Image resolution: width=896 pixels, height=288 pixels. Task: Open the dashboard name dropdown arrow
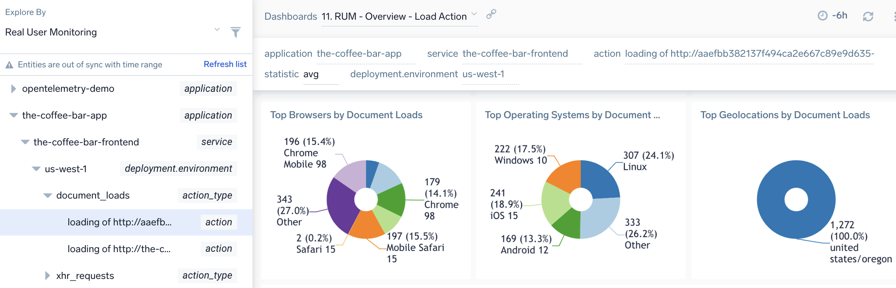474,14
